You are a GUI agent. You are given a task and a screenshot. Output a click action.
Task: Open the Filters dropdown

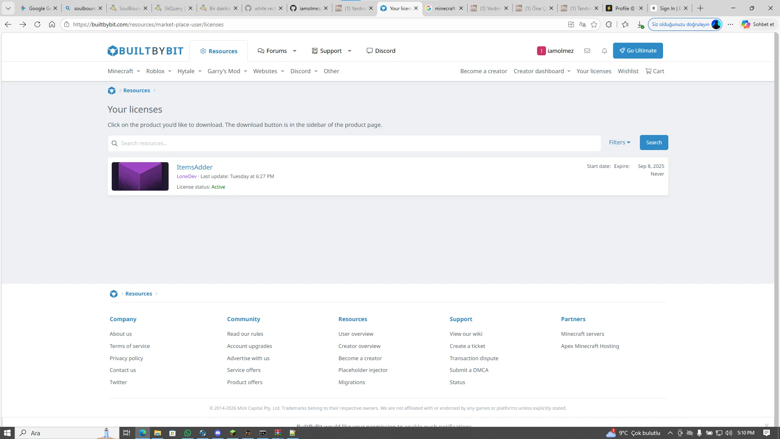[x=620, y=142]
